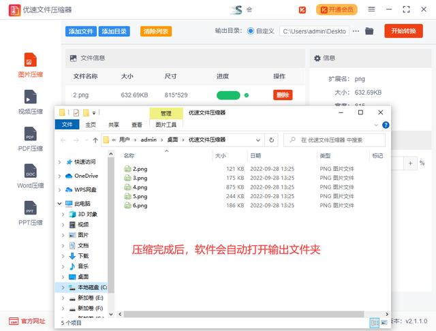Click the Explorer horizontal scrollbar
436x331 pixels.
click(x=244, y=314)
